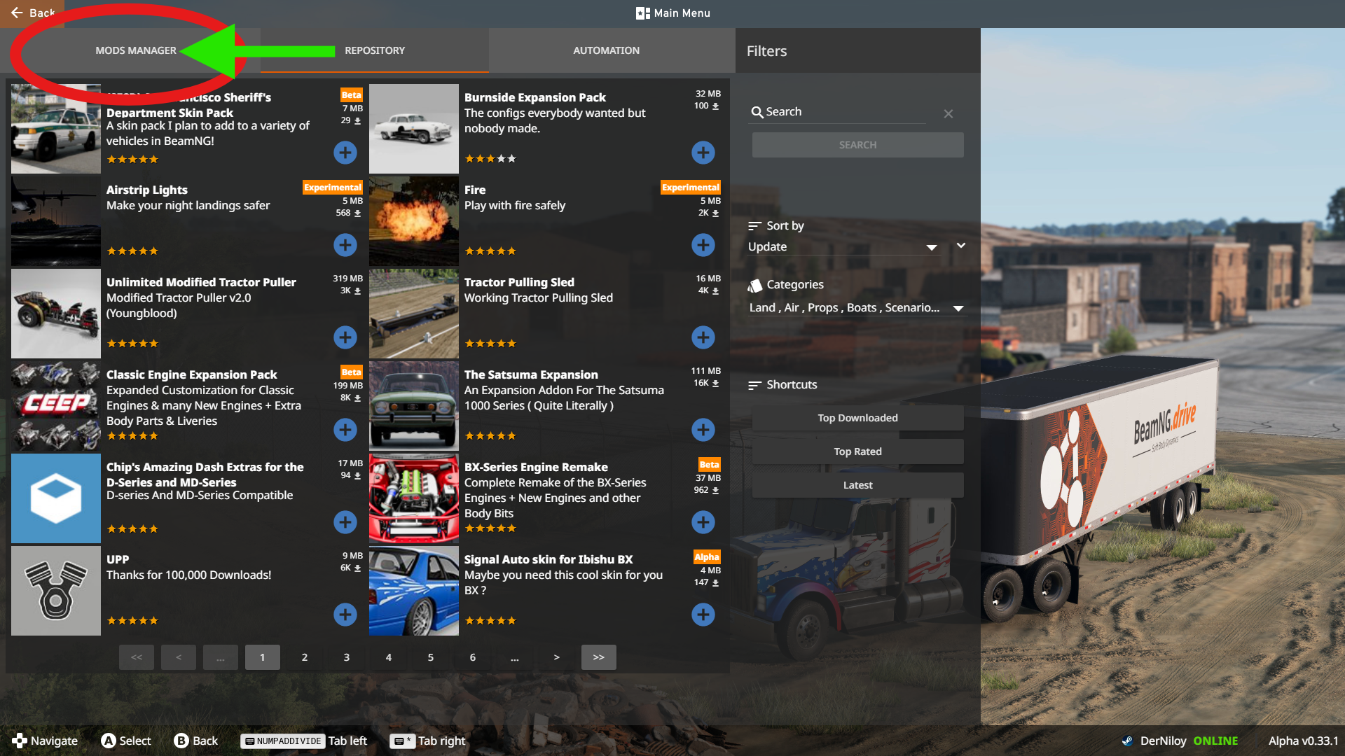Switch to Mods Manager tab
This screenshot has height=756, width=1345.
point(136,50)
